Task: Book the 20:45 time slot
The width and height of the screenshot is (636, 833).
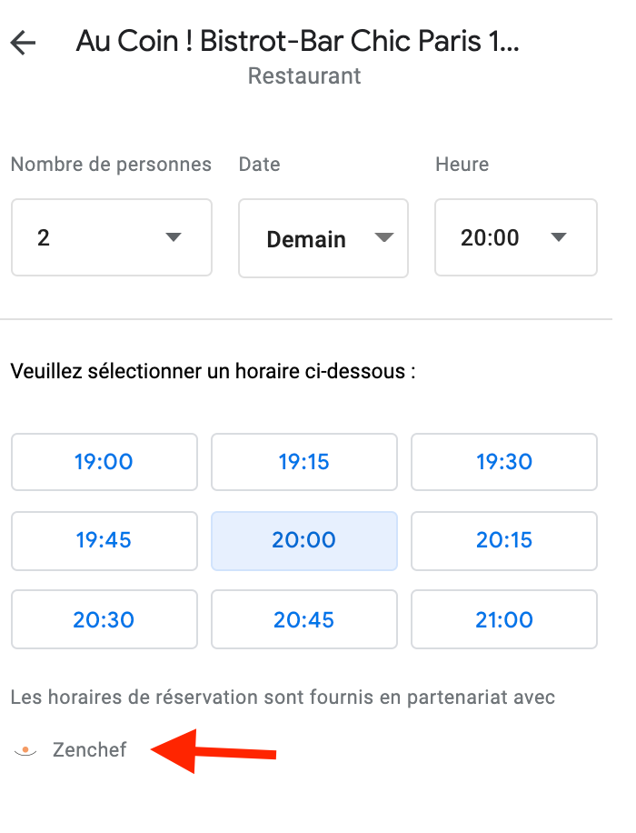Action: click(304, 619)
